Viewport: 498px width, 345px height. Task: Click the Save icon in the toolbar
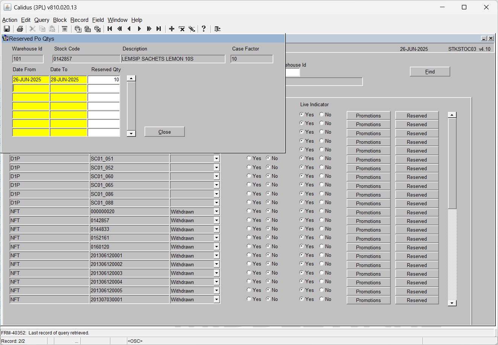coord(7,29)
